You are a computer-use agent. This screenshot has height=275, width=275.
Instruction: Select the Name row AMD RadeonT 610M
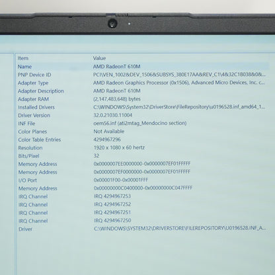[x=143, y=67]
